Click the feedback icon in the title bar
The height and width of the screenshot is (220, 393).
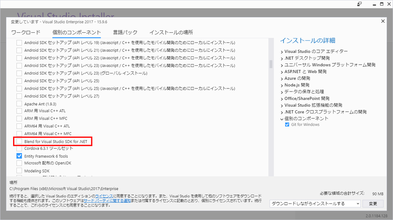tap(359, 4)
